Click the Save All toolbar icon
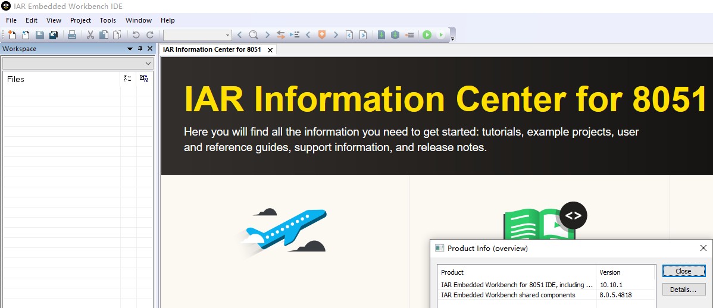This screenshot has height=308, width=713. coord(54,35)
